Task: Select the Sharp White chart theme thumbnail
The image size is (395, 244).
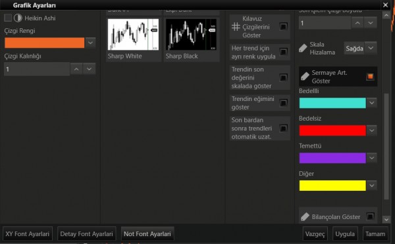Action: (x=133, y=34)
